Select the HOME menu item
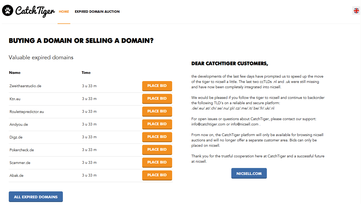Screen dimensions: 361x206 [64, 12]
